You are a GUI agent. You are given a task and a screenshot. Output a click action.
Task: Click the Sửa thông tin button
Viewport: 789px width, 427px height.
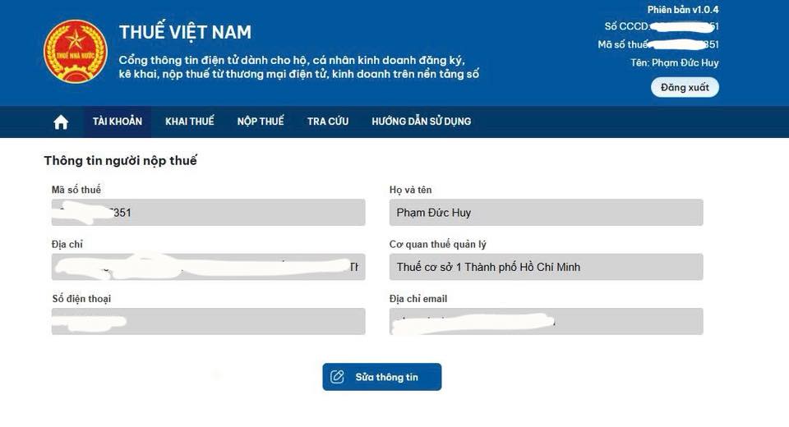382,377
